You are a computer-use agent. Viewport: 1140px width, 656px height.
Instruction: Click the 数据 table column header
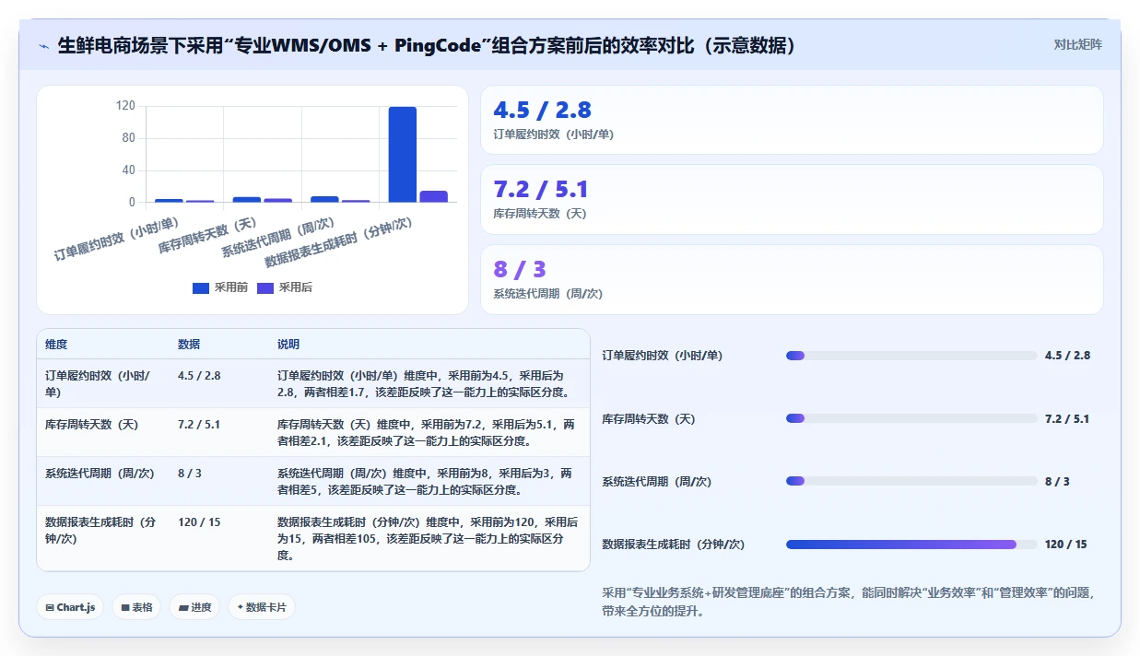(x=189, y=345)
